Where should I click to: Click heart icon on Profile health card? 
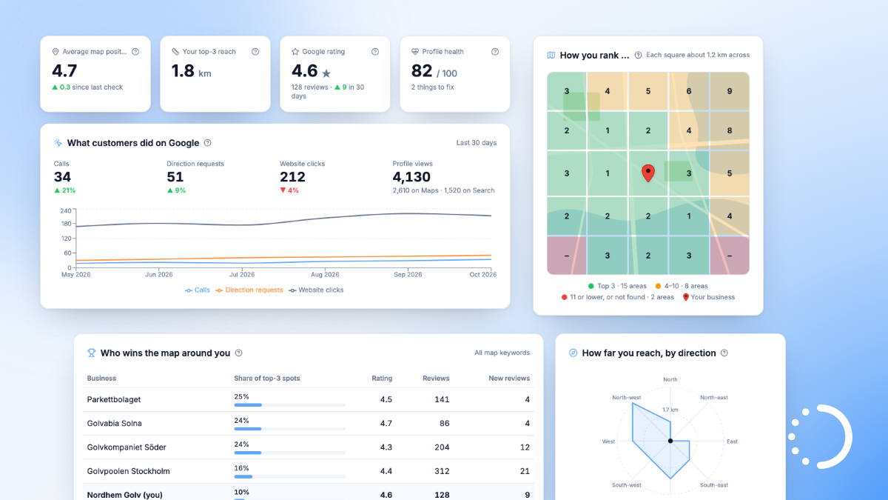415,52
